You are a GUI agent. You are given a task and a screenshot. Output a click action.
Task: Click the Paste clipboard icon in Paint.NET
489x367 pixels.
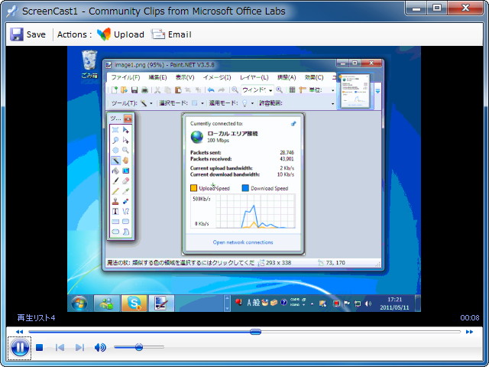point(178,90)
